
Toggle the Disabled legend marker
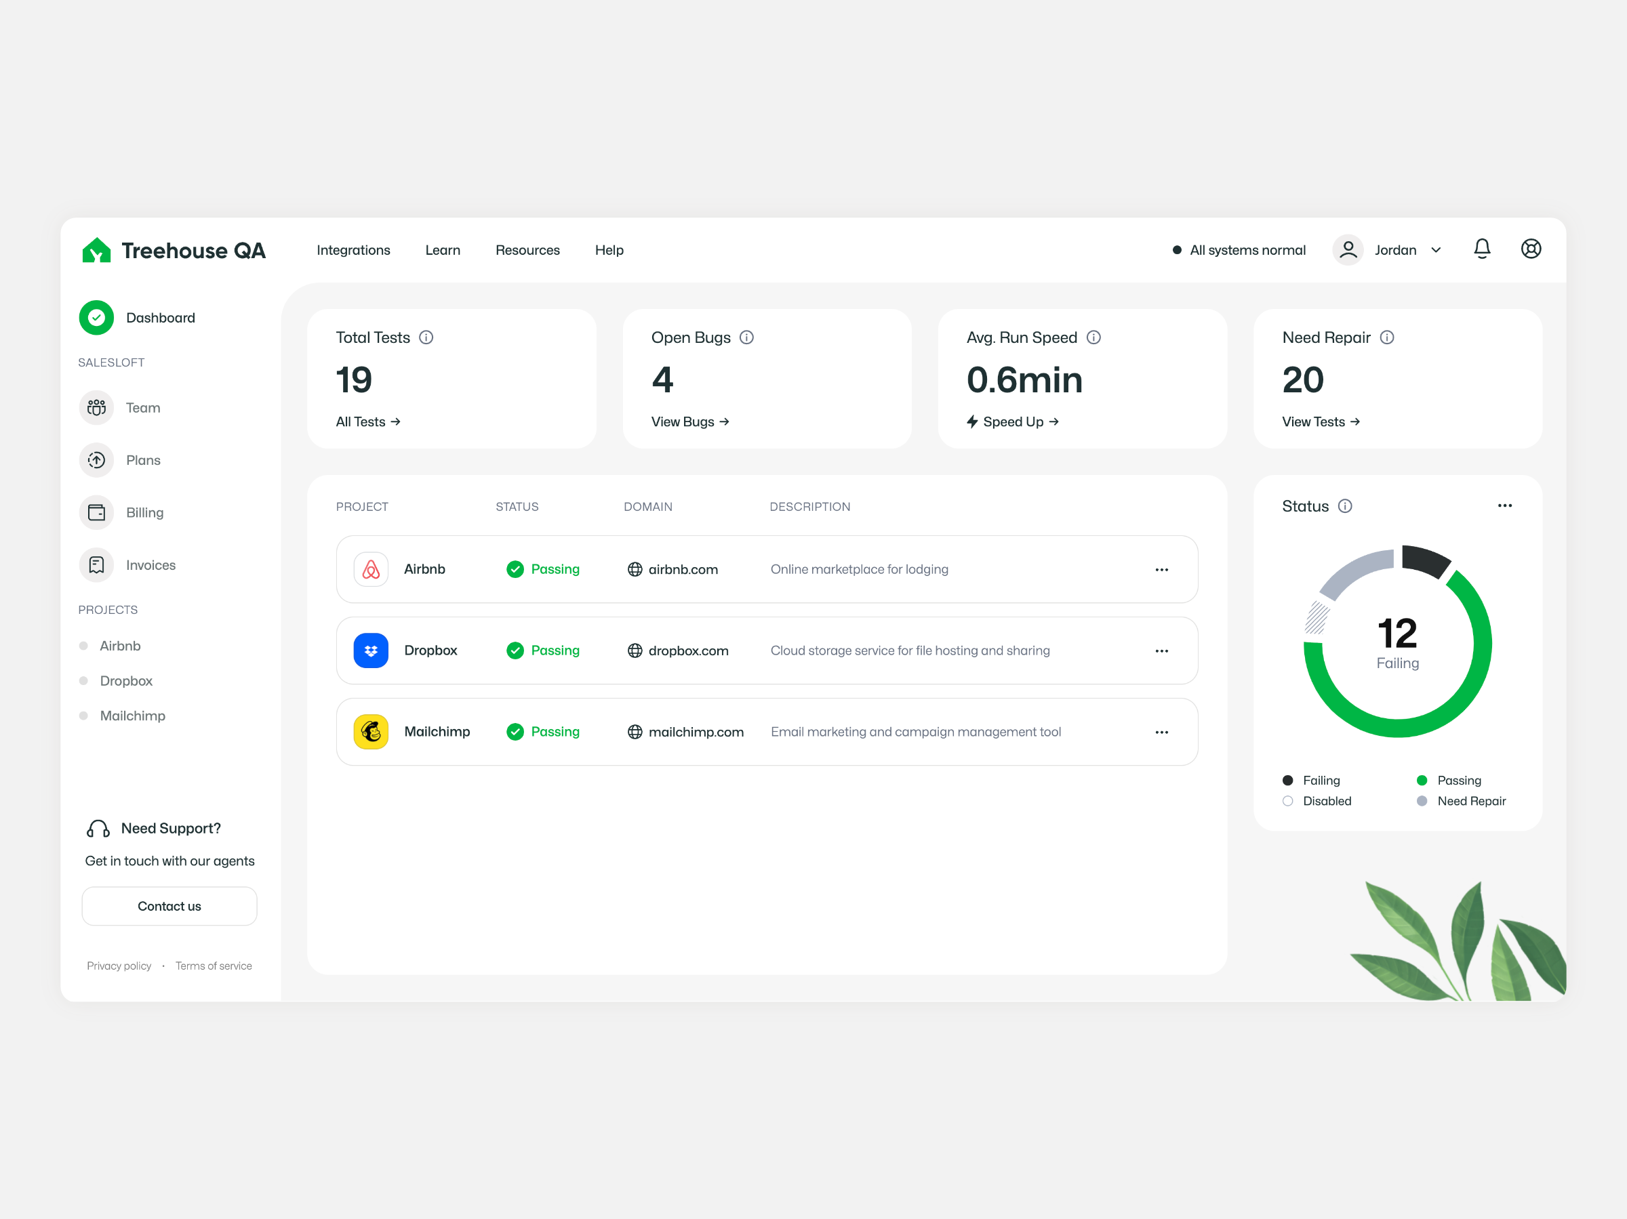[x=1287, y=801]
